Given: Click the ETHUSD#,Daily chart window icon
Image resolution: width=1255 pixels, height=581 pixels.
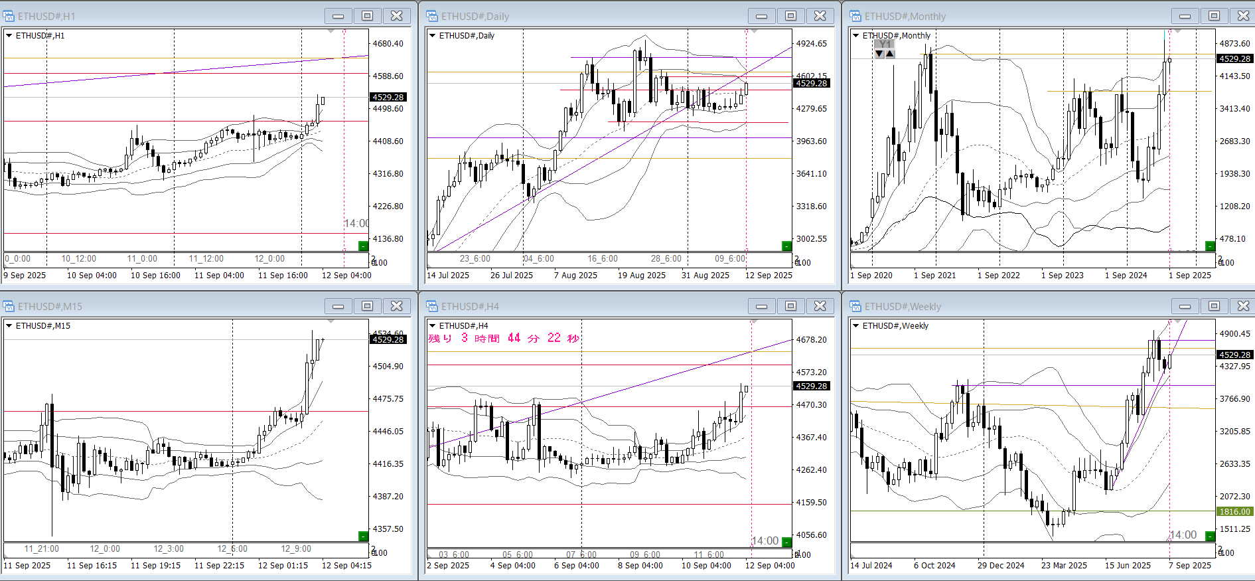Looking at the screenshot, I should tap(432, 16).
